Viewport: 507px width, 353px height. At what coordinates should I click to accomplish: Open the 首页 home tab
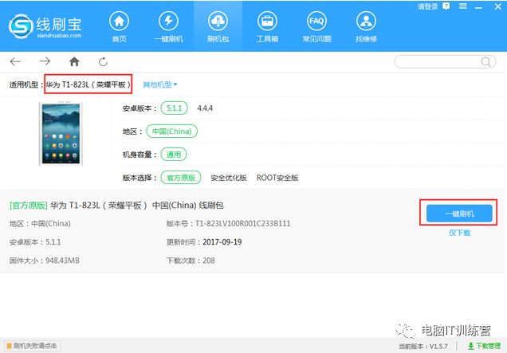tap(119, 27)
